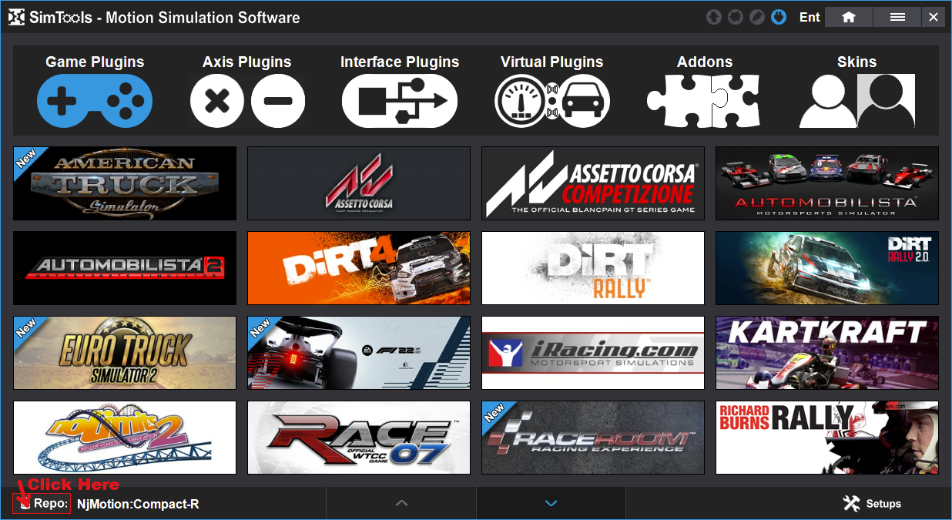Screen dimensions: 952x520
Task: Open the Game Plugins category
Action: (x=95, y=91)
